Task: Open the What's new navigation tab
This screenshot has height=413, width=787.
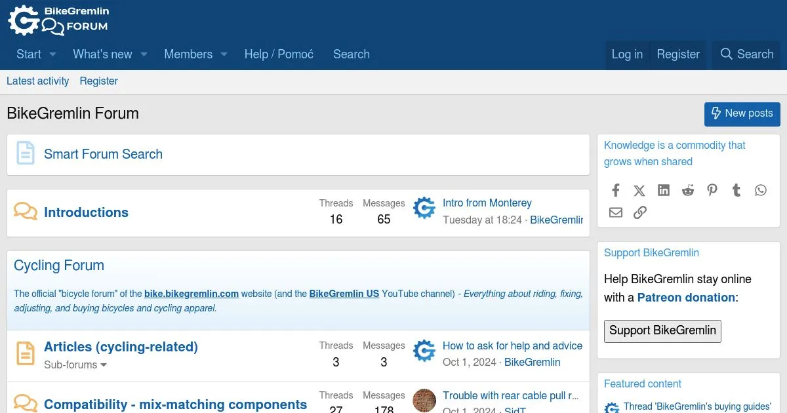Action: [102, 54]
